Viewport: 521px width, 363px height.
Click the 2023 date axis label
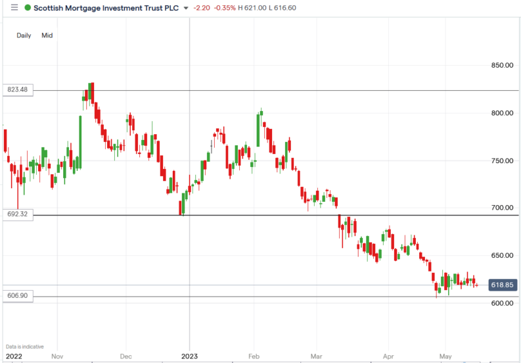(x=189, y=356)
